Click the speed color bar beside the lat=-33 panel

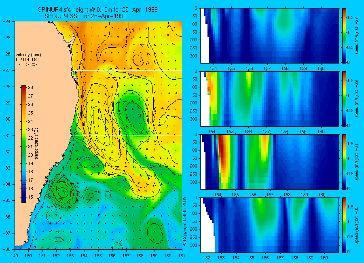click(x=344, y=225)
